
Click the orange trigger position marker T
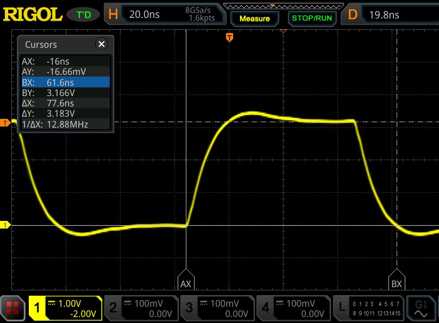[x=229, y=37]
